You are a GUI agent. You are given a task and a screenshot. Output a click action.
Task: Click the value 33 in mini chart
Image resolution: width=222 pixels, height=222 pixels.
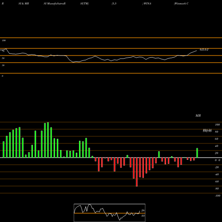[143, 216]
